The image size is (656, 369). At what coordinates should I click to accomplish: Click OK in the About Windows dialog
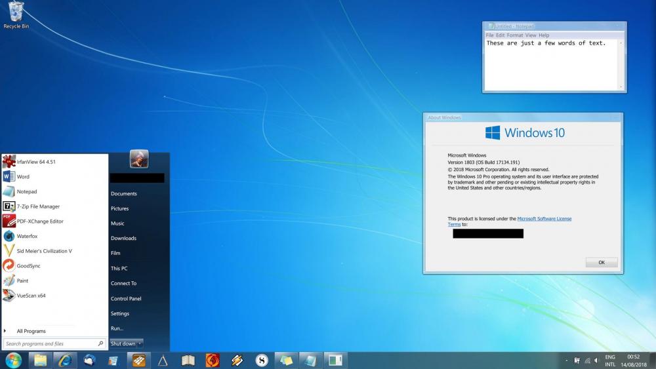point(601,262)
